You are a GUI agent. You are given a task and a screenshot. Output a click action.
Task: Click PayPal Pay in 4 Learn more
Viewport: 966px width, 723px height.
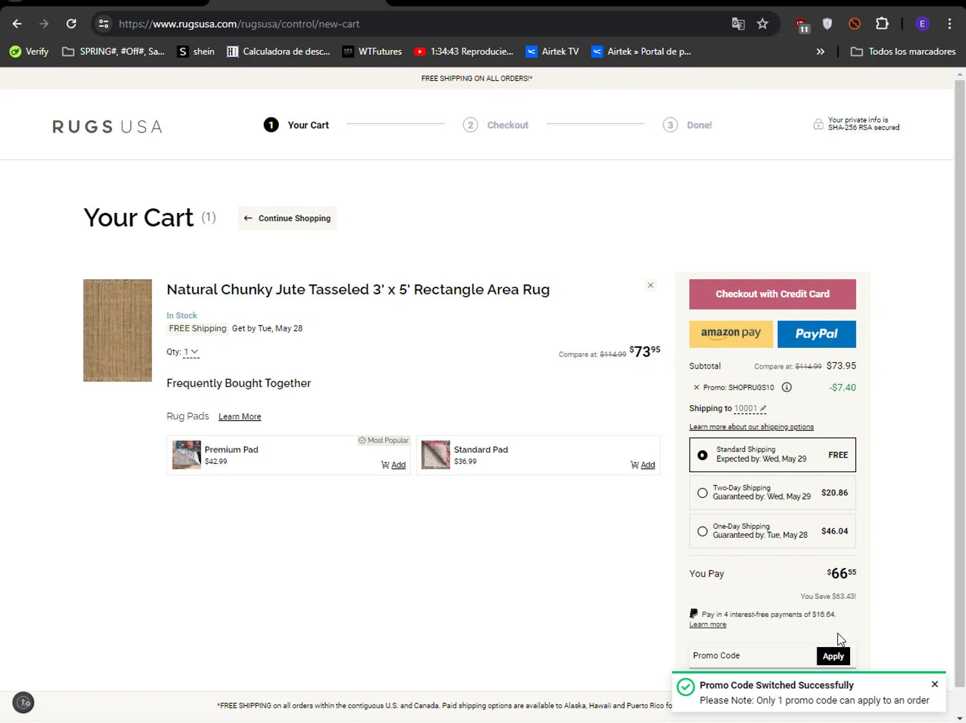click(x=708, y=625)
